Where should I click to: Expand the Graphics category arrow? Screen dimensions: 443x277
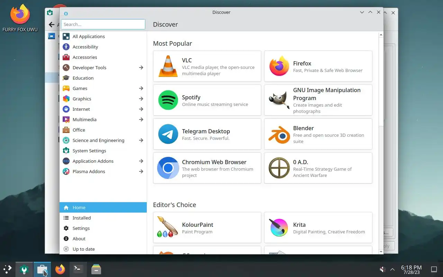(141, 99)
